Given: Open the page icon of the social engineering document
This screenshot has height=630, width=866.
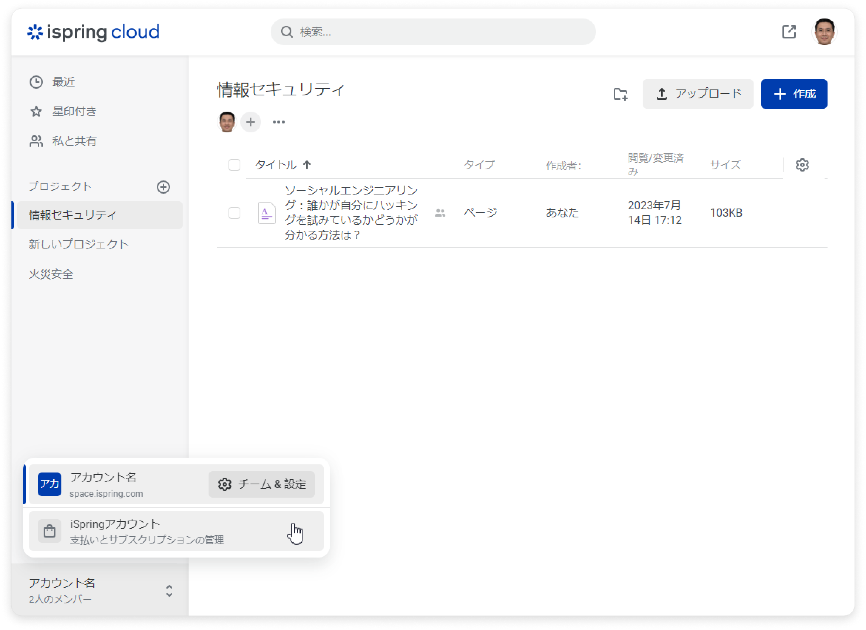Looking at the screenshot, I should (266, 213).
